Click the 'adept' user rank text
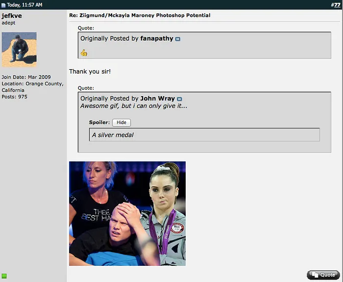Image resolution: width=343 pixels, height=282 pixels. tap(8, 23)
